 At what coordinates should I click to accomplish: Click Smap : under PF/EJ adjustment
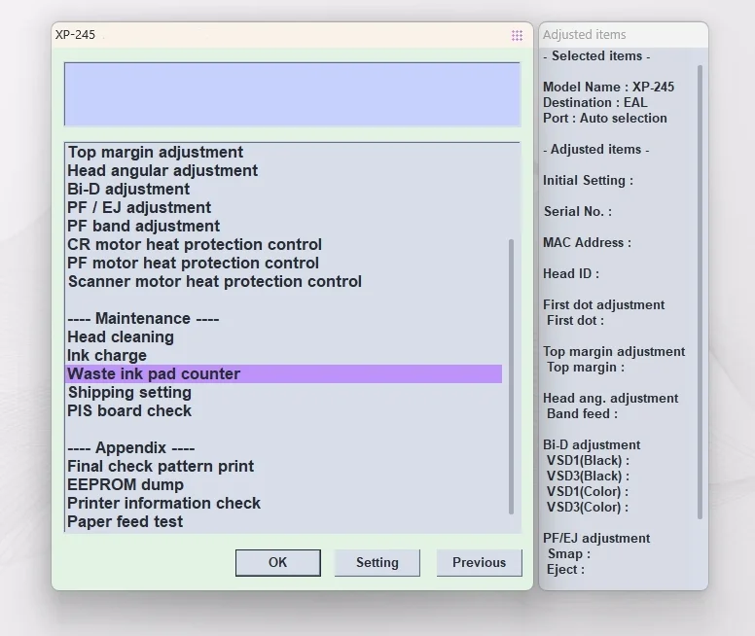(568, 553)
